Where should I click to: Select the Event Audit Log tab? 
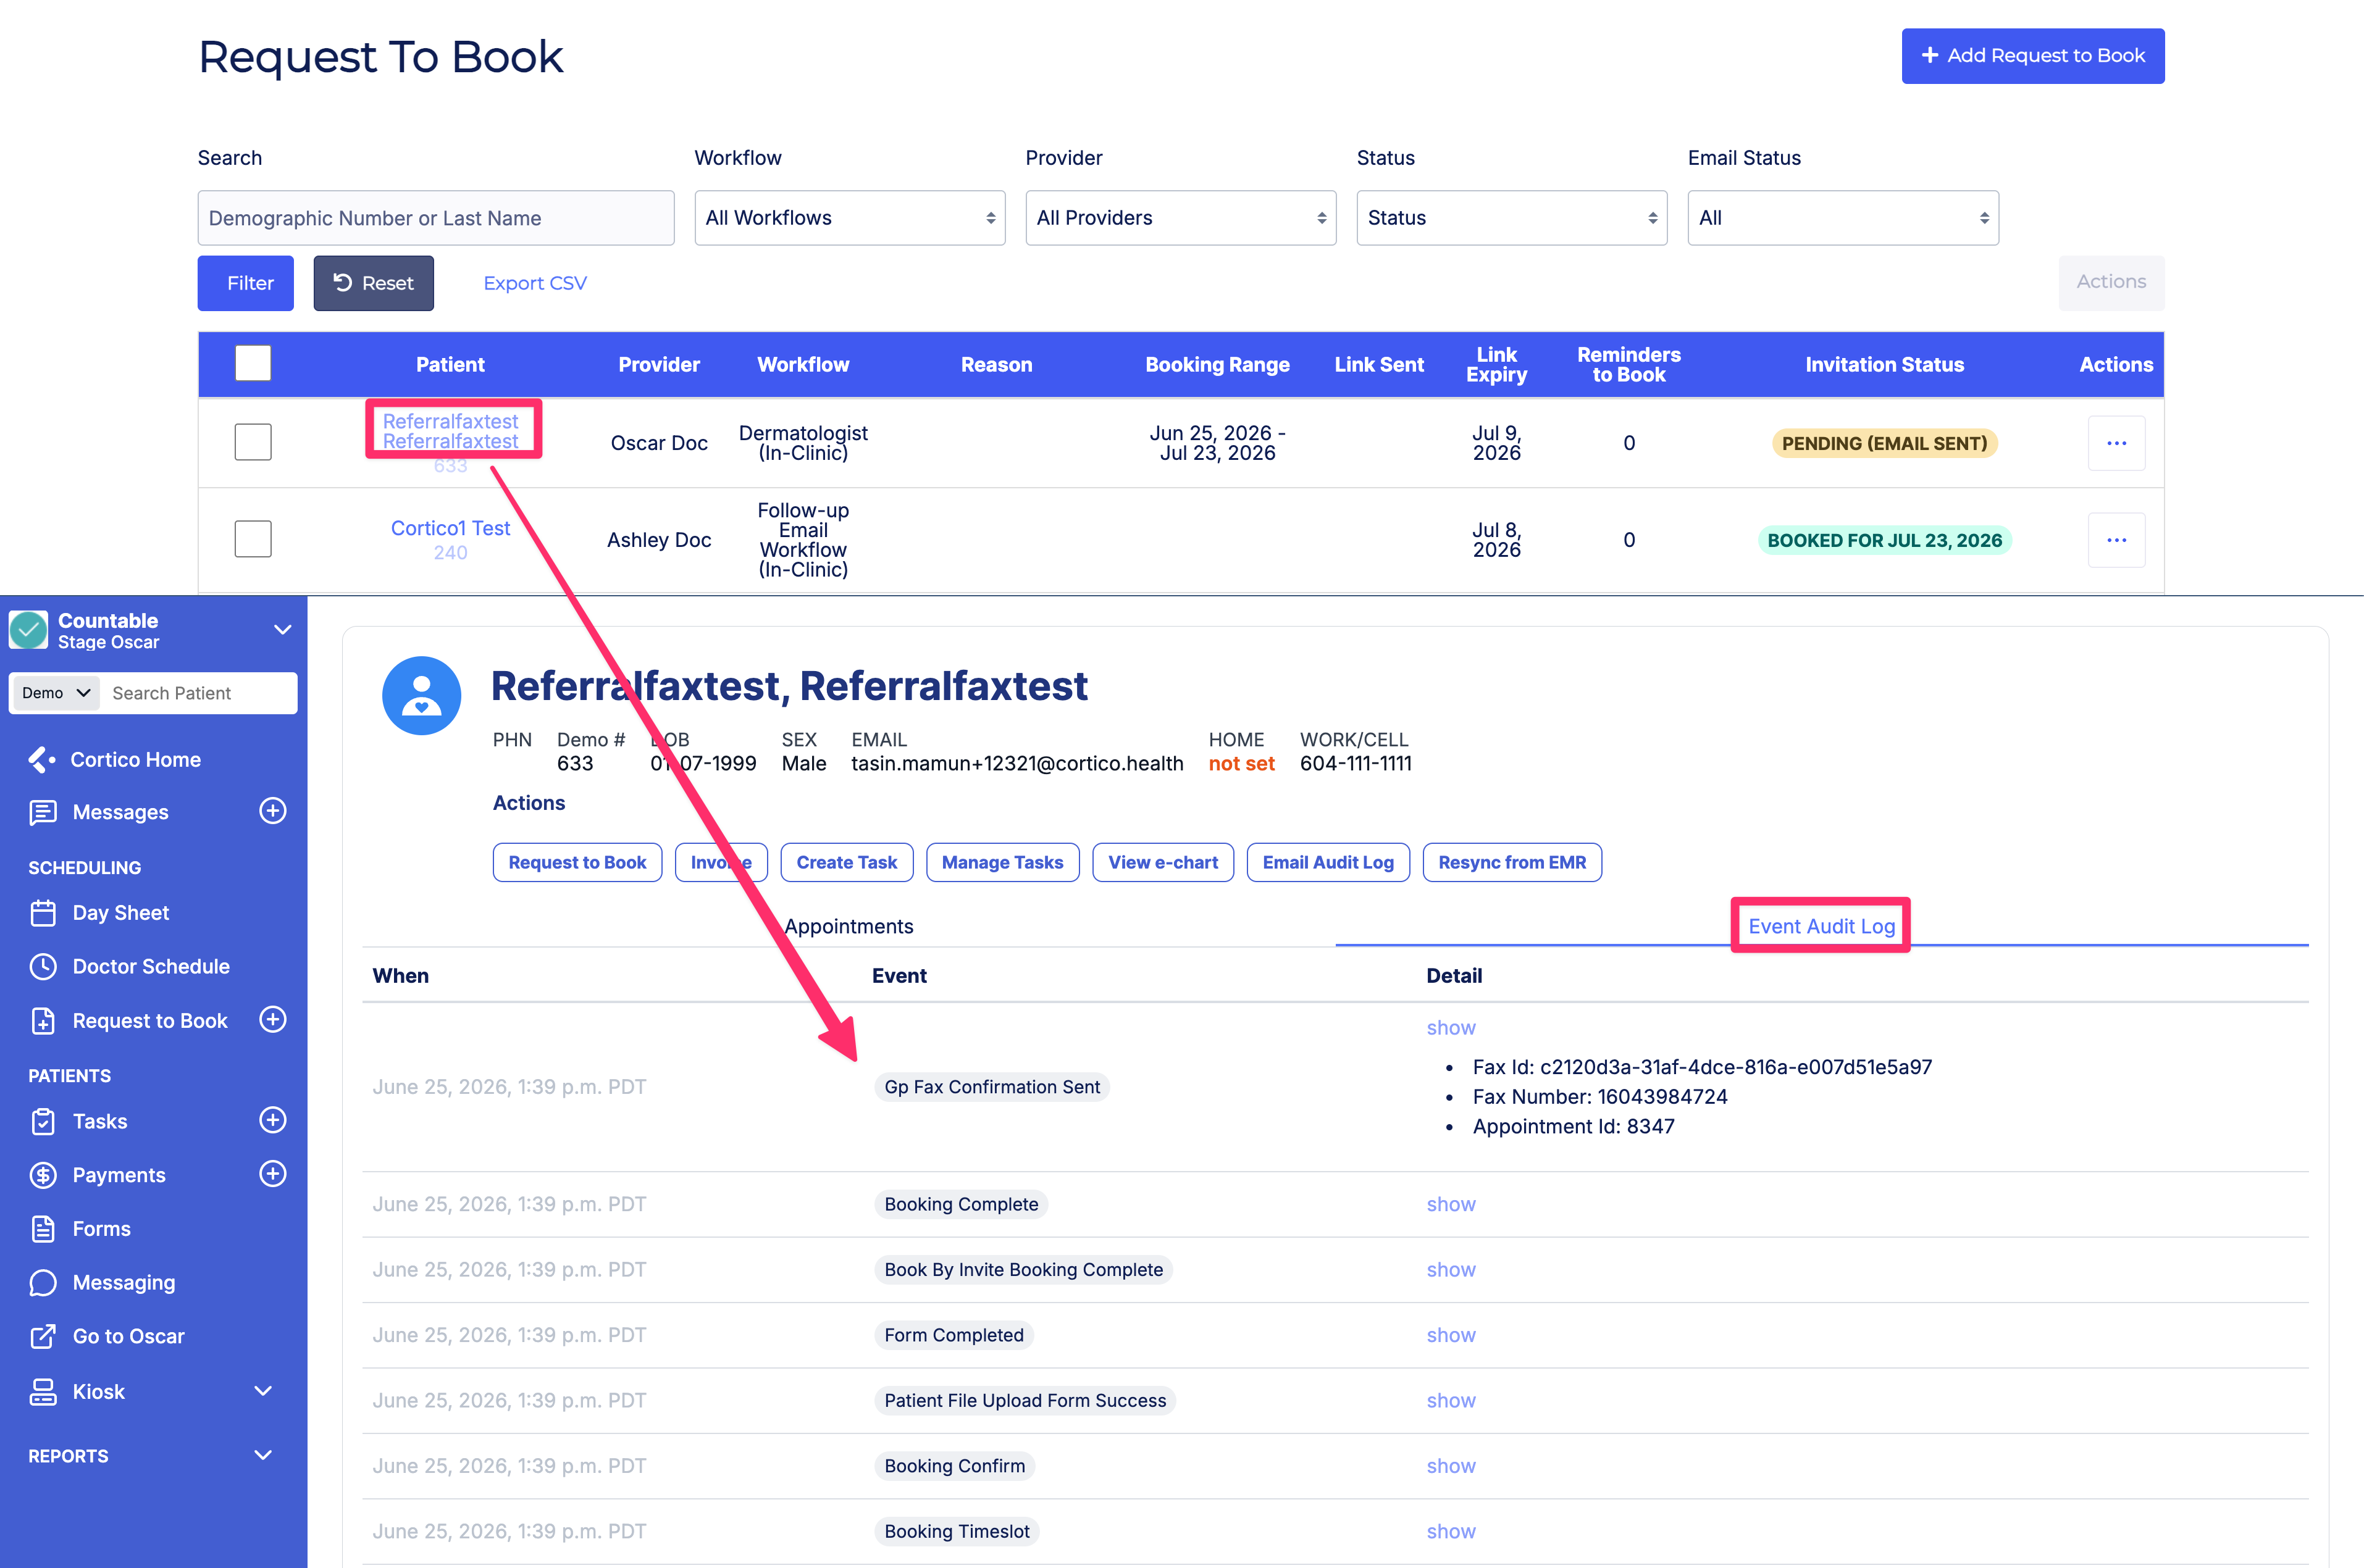(x=1821, y=926)
